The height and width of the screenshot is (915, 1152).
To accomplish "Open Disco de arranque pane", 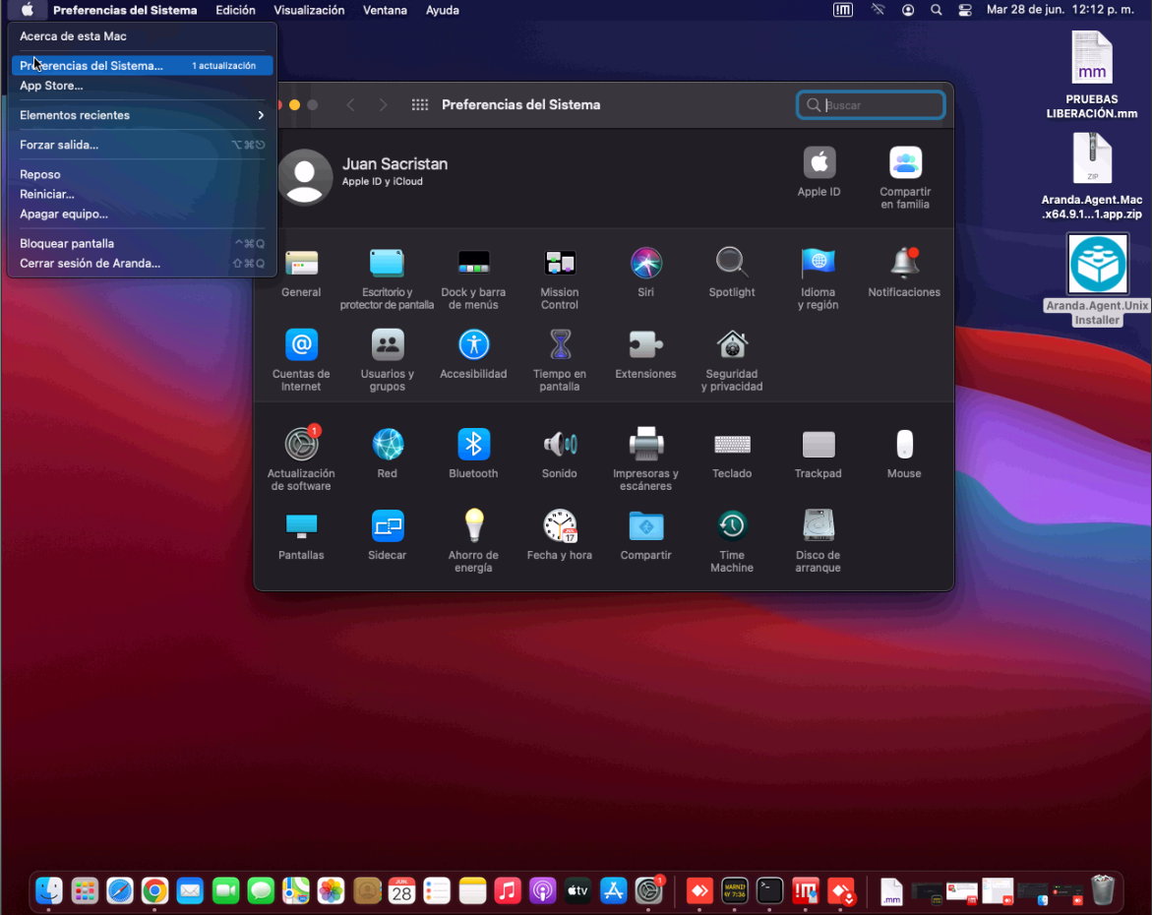I will [x=818, y=526].
